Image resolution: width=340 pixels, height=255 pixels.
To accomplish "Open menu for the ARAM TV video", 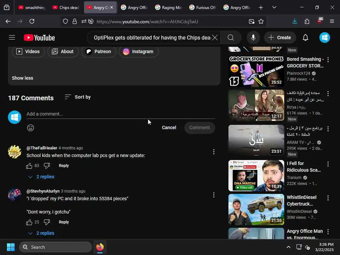I will (328, 129).
